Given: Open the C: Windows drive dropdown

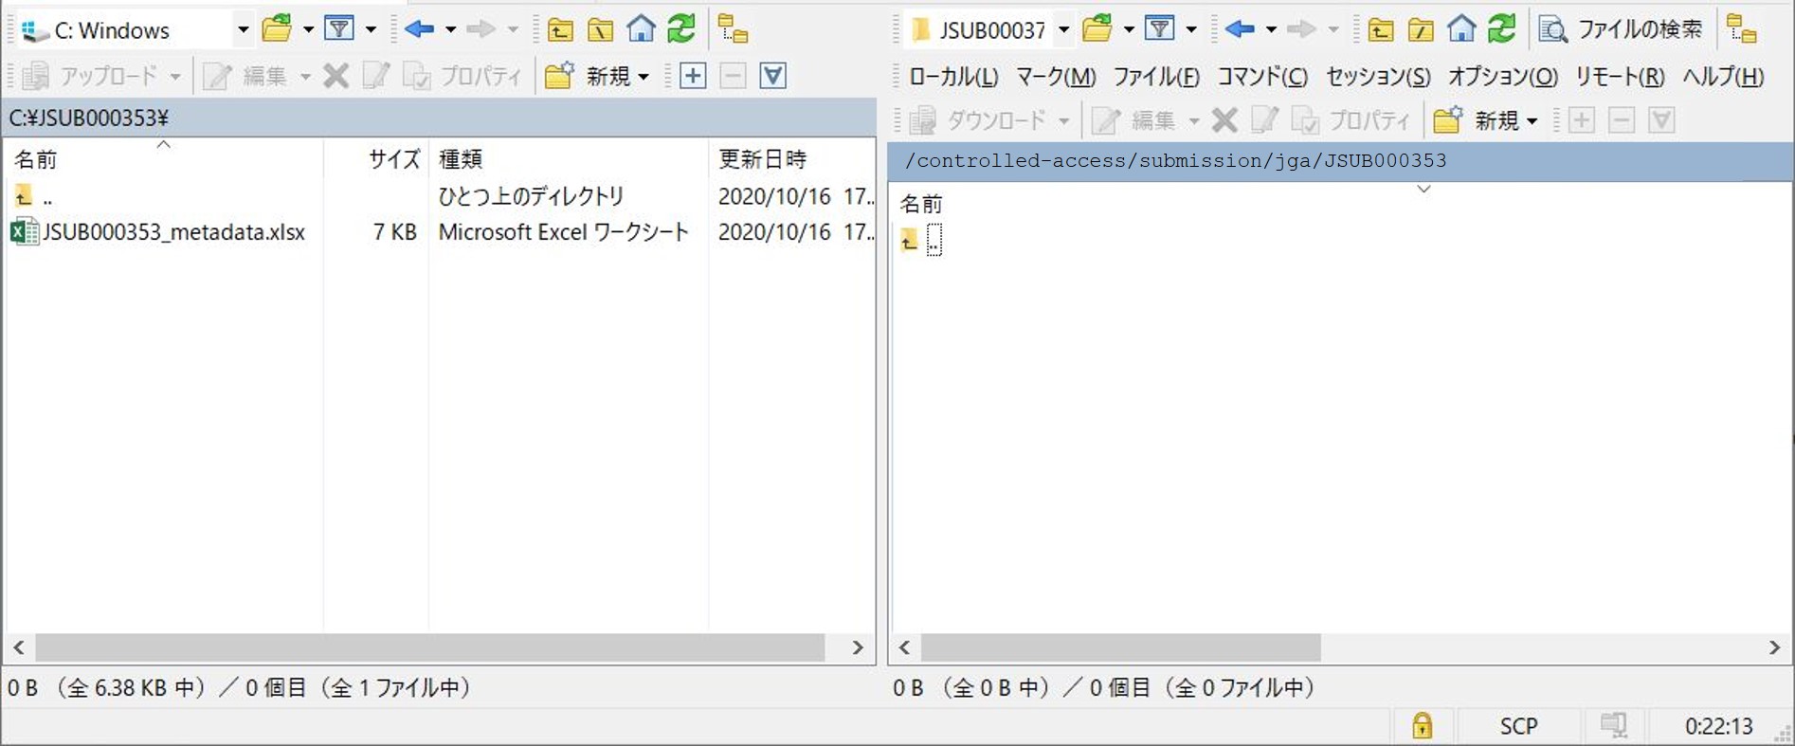Looking at the screenshot, I should (x=243, y=30).
